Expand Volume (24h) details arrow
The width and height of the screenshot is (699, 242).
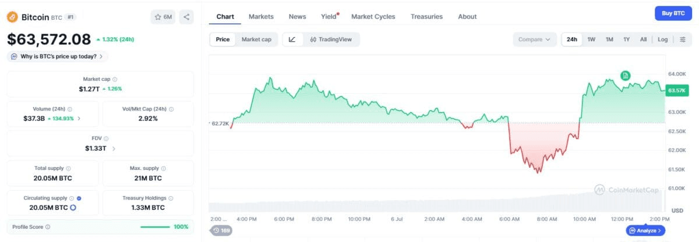tap(79, 118)
